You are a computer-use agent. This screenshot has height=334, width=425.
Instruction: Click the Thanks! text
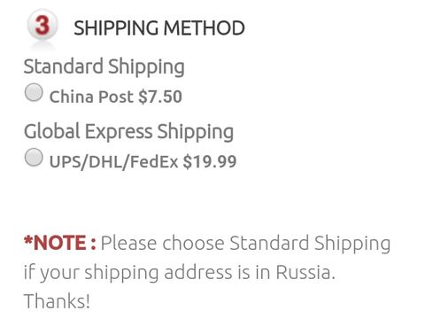[57, 301]
